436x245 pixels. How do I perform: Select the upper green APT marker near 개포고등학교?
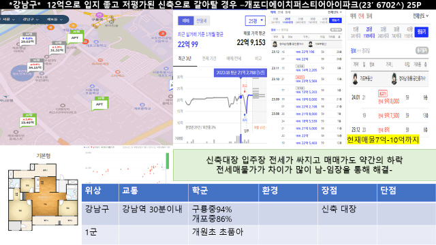click(x=75, y=37)
